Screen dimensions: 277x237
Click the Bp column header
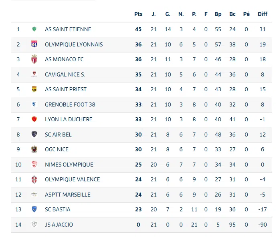point(218,14)
